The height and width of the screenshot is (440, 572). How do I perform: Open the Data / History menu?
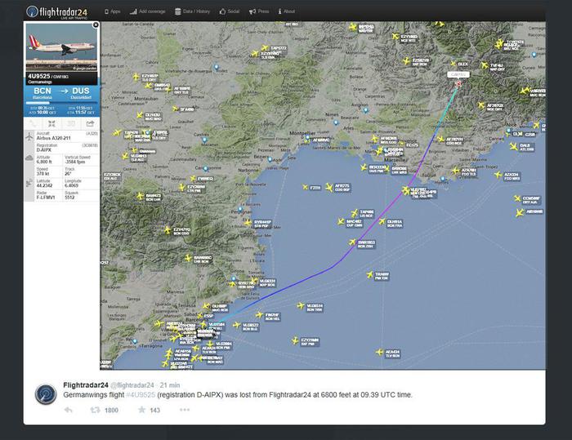pyautogui.click(x=194, y=12)
